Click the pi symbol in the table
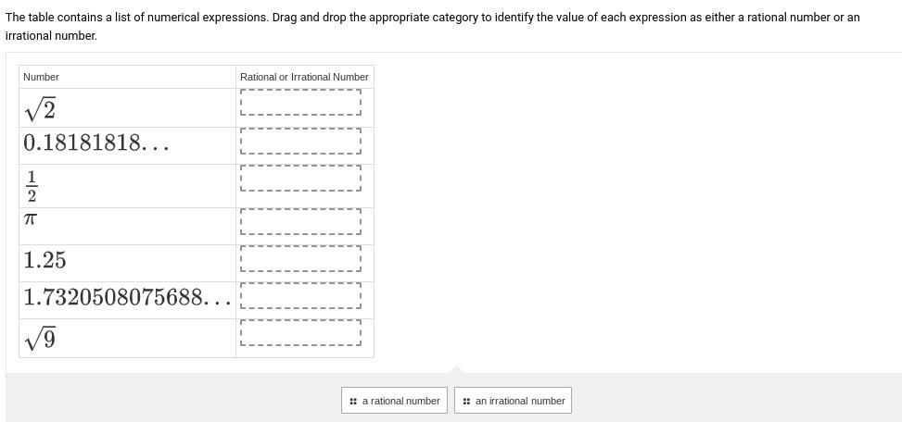This screenshot has height=422, width=902. 31,219
